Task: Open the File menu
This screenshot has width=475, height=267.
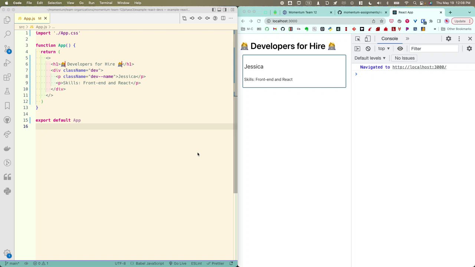Action: [x=29, y=3]
